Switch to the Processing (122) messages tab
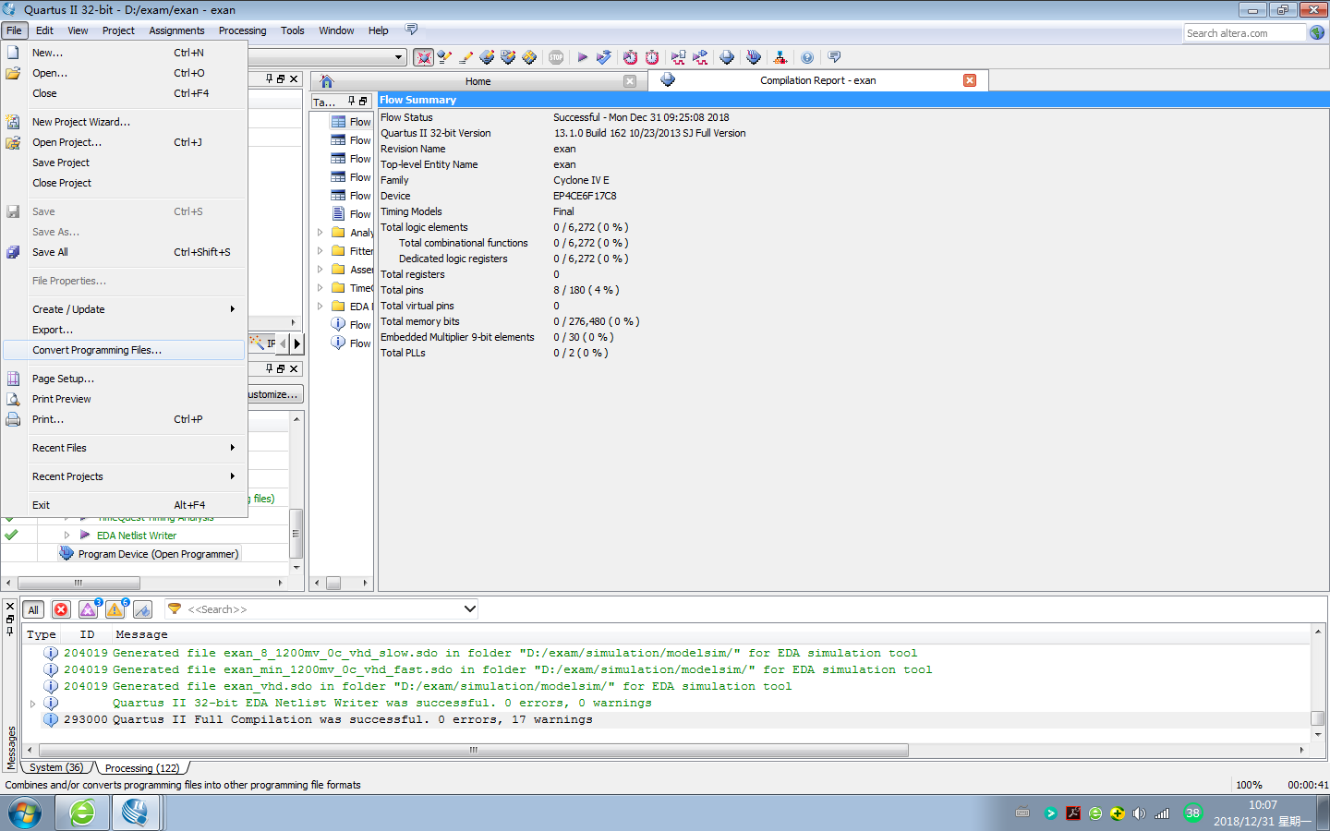Screen dimensions: 1330x831 tap(142, 767)
